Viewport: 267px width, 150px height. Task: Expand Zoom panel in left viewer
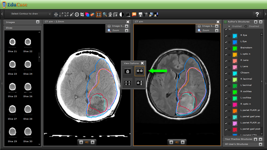pos(127,31)
